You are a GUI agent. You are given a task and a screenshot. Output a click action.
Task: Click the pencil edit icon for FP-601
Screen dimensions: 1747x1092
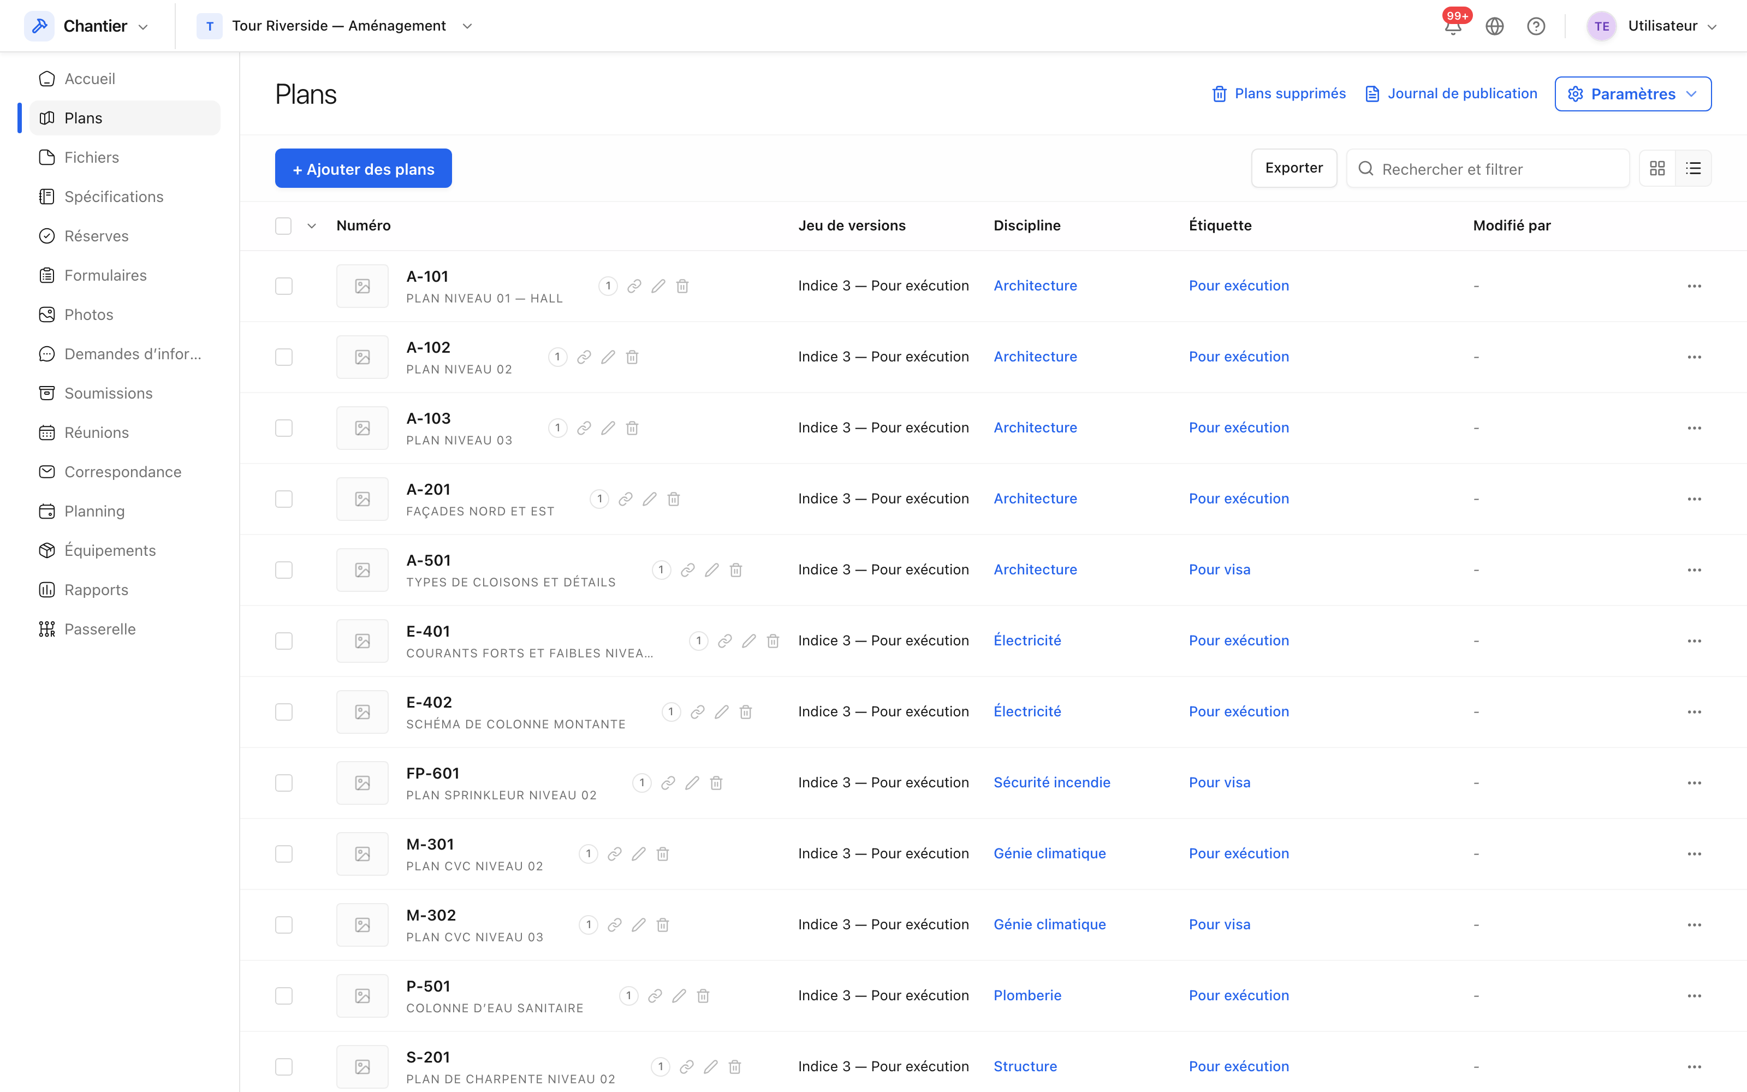(692, 783)
